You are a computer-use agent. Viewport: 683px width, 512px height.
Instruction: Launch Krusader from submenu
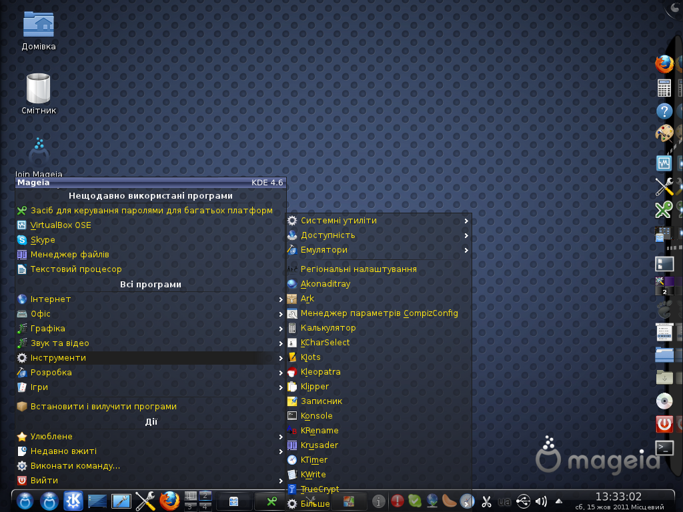point(379,445)
